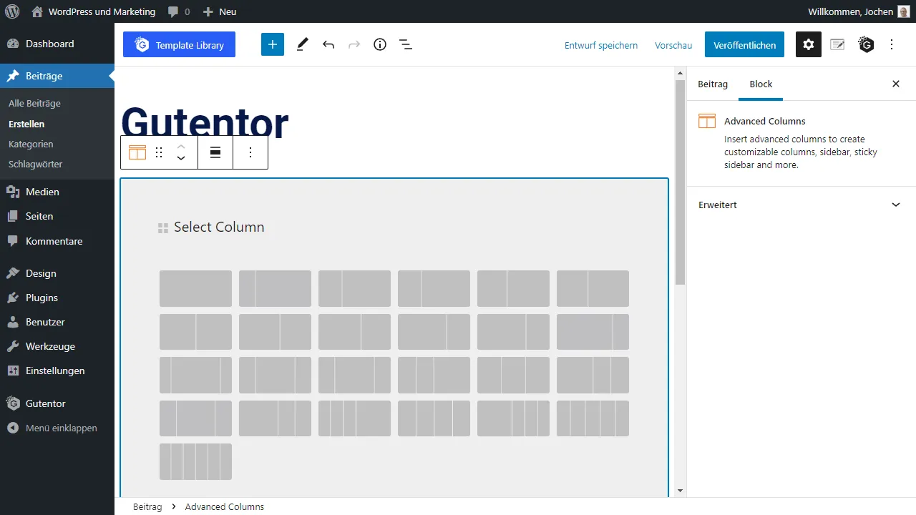Open the Einstellungen menu
Viewport: 916px width, 515px height.
click(57, 371)
